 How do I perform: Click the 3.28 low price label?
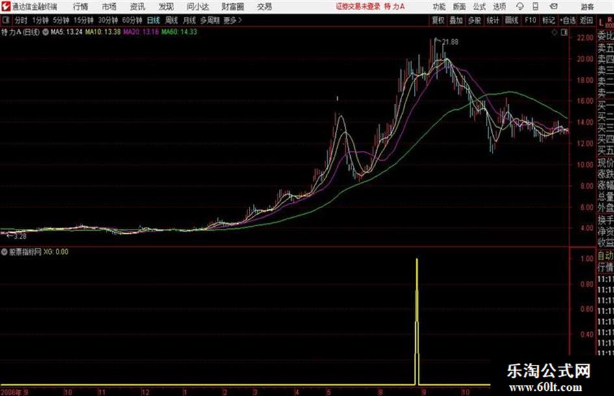click(x=20, y=237)
